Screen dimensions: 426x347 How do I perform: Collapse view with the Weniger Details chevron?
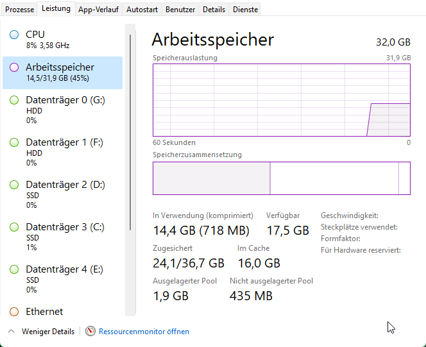[x=11, y=332]
